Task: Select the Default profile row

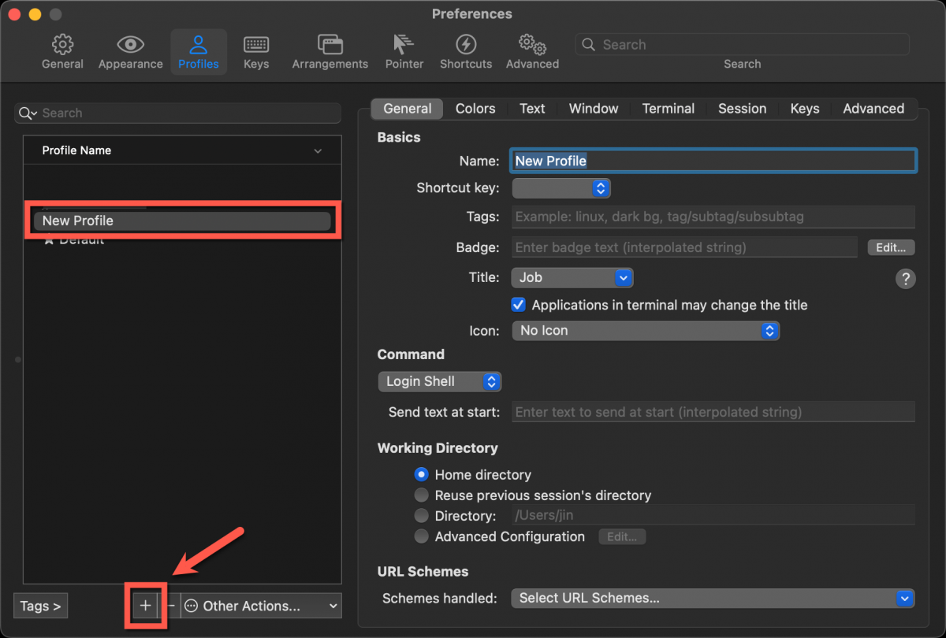Action: (181, 240)
